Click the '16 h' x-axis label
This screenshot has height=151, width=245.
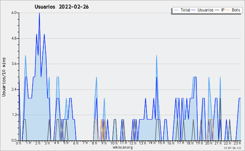click(171, 143)
